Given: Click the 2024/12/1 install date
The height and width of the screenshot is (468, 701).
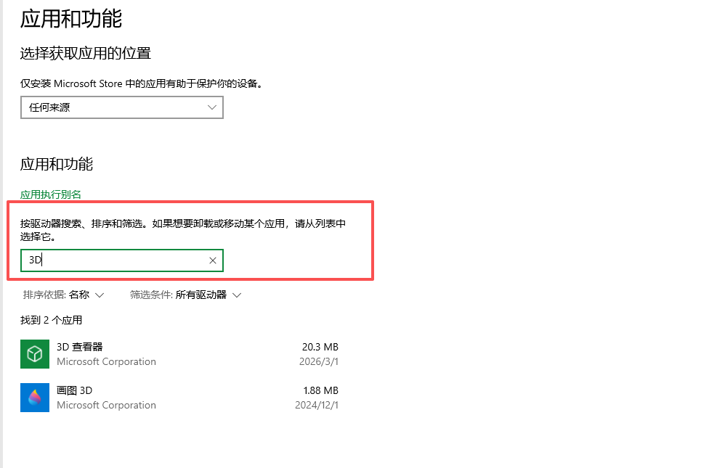Looking at the screenshot, I should (317, 405).
